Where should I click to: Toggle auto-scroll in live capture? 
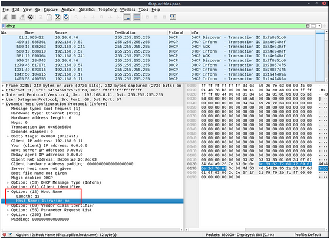127,17
